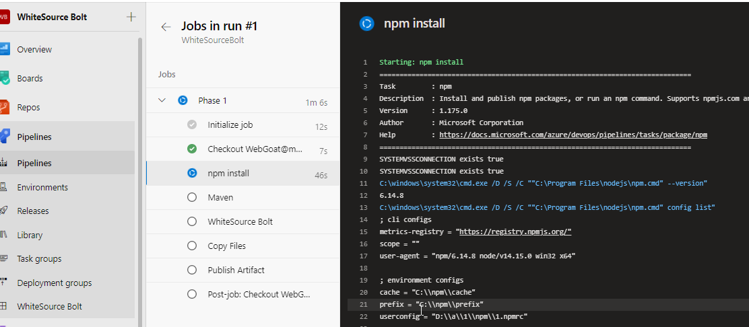The height and width of the screenshot is (327, 749).
Task: Open the Overview section from its sidebar icon
Action: 4,49
